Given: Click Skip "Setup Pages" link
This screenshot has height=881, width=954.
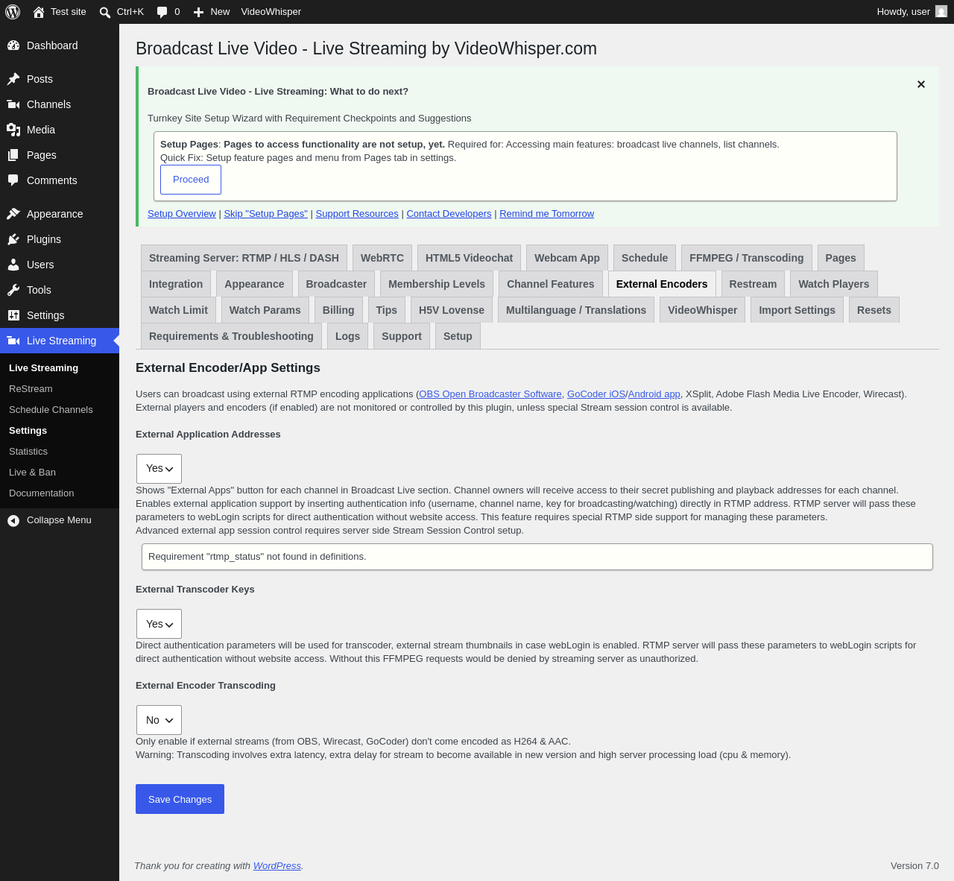Looking at the screenshot, I should click(266, 214).
